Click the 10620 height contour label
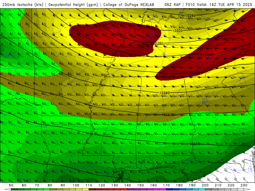 169,115
